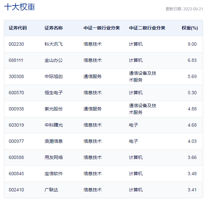Screen dimensions: 206x203
Task: Click the 权重(%) column header
Action: pos(190,28)
